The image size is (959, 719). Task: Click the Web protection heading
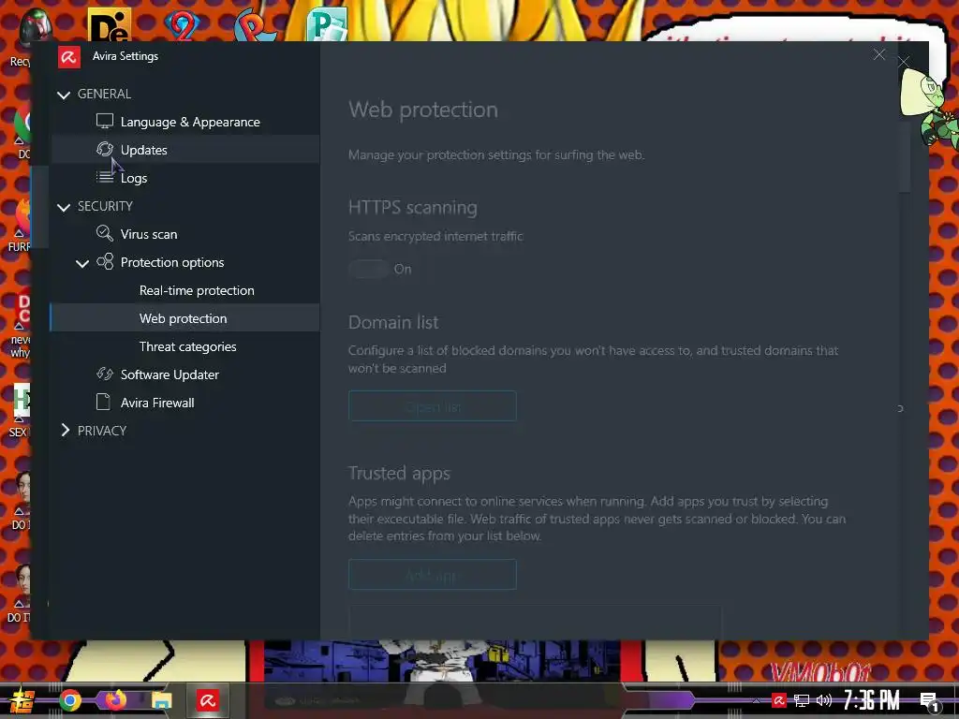pyautogui.click(x=423, y=110)
